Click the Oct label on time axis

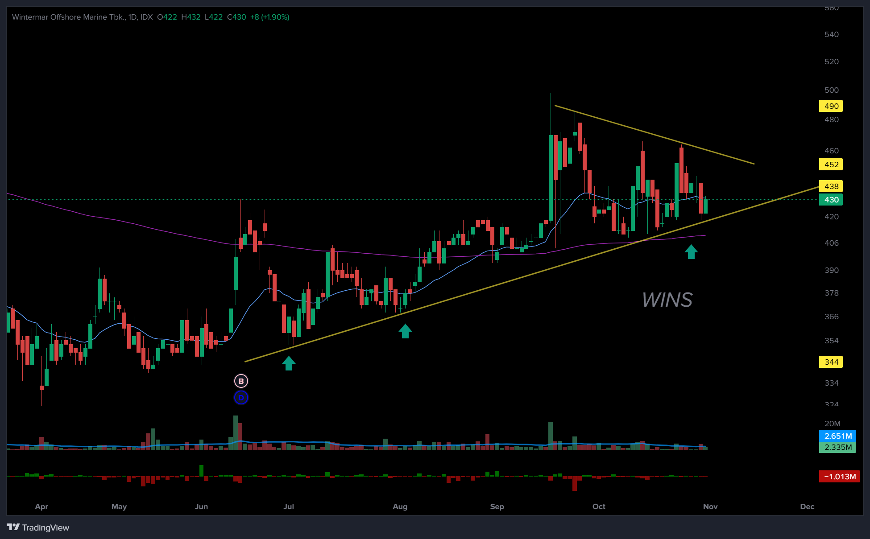click(x=599, y=506)
